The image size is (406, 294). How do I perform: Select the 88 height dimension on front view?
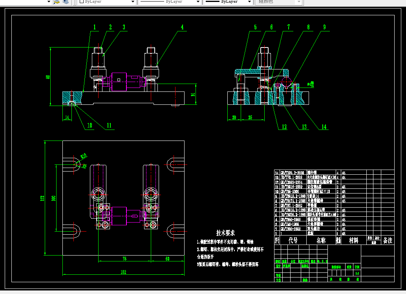[48, 77]
